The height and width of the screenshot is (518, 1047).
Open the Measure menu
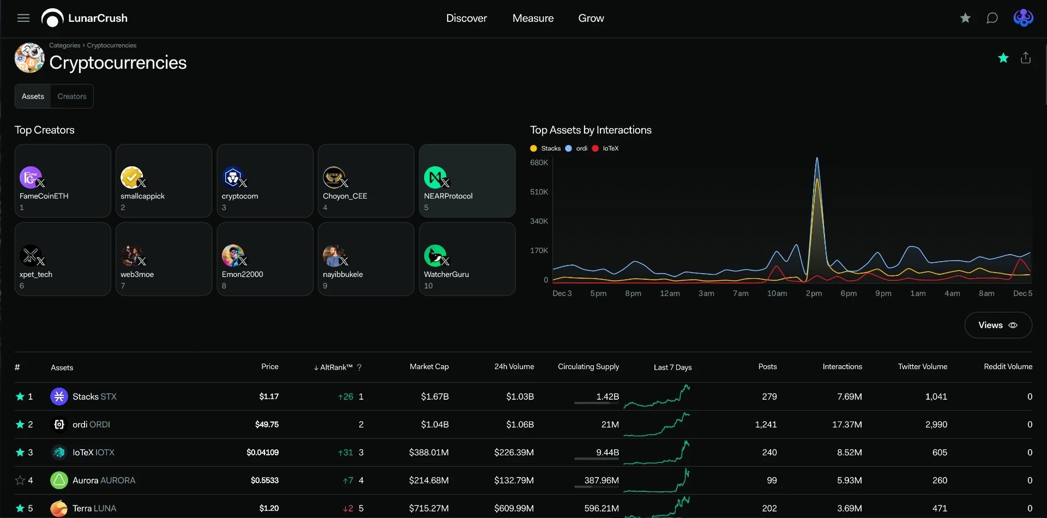pyautogui.click(x=533, y=18)
